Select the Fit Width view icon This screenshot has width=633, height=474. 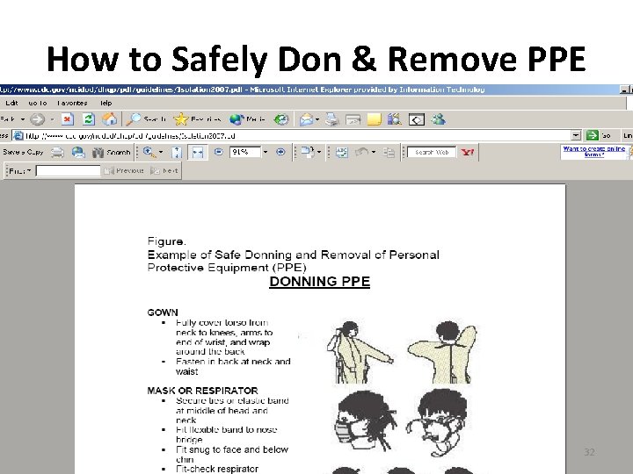(x=198, y=153)
